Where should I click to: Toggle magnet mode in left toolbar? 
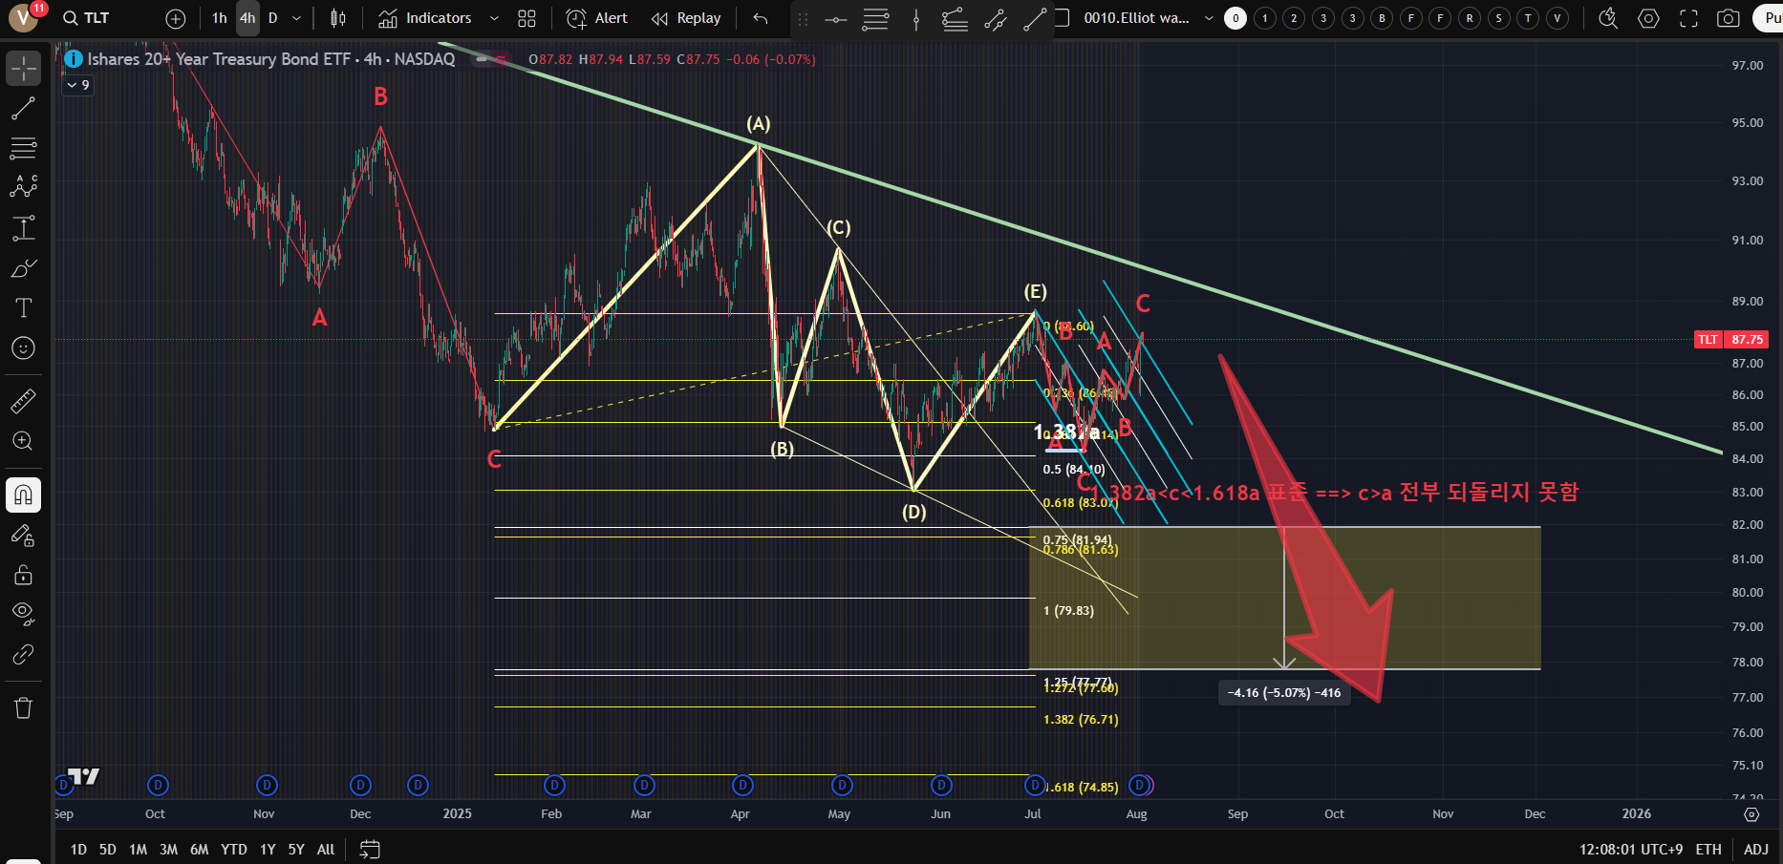(23, 495)
